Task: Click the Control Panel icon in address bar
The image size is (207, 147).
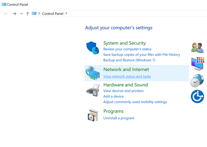Action: [x=34, y=13]
